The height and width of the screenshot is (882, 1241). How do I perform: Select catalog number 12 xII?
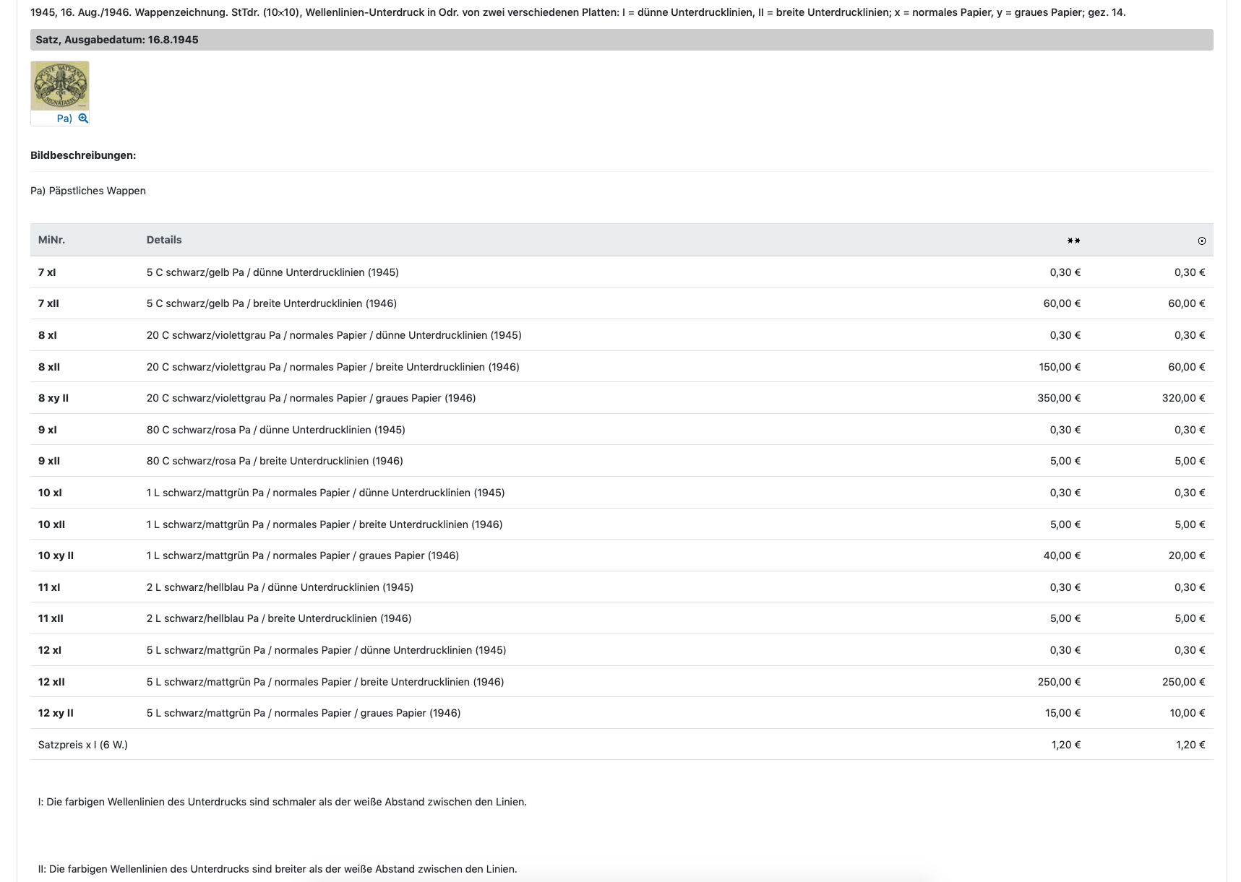click(51, 682)
